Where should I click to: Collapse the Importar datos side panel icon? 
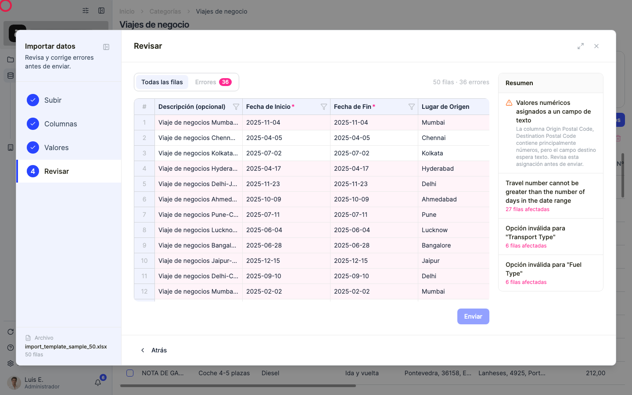(106, 47)
